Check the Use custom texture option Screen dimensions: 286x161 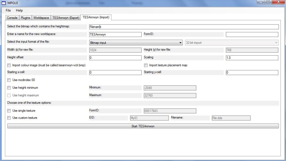pyautogui.click(x=9, y=118)
